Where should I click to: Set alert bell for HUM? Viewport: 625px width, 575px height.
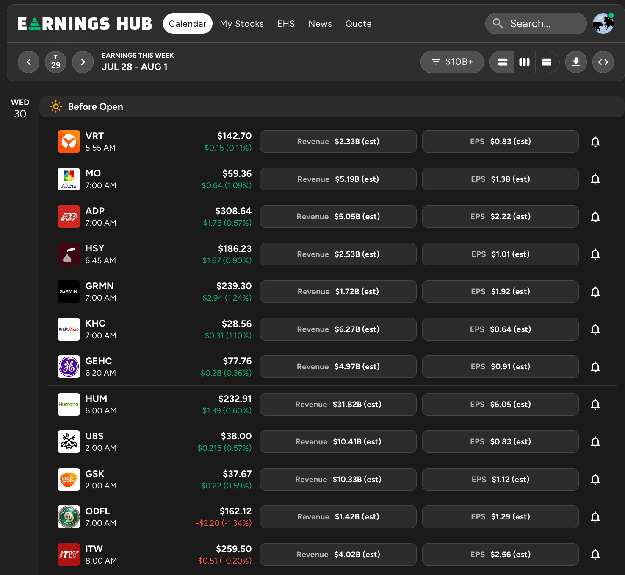tap(595, 404)
